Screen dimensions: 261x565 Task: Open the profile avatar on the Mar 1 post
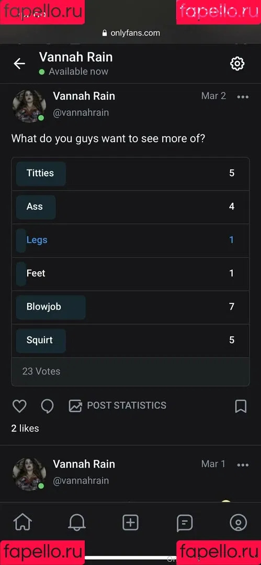(30, 474)
